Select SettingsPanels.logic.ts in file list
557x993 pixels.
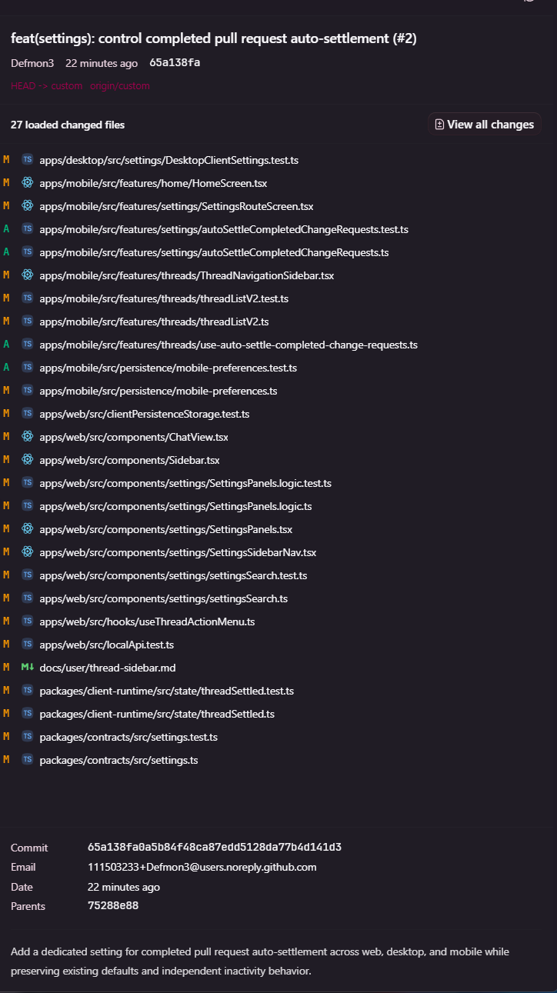pyautogui.click(x=175, y=506)
